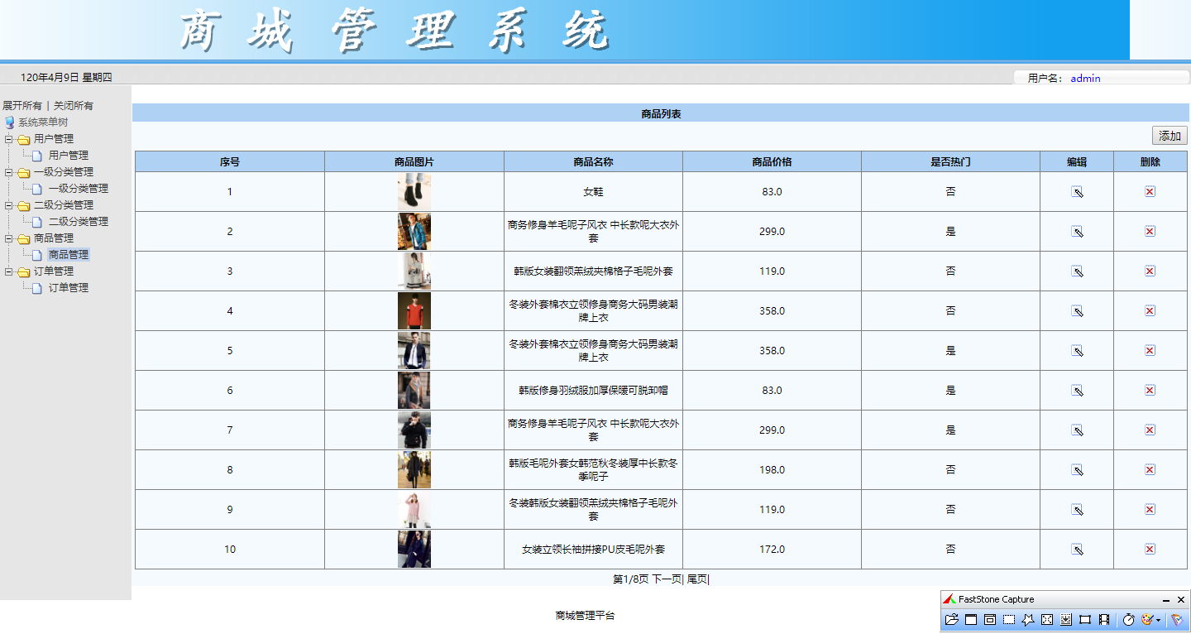Viewport: 1191px width, 634px height.
Task: Open file in FastStone Capture editor
Action: (x=951, y=620)
